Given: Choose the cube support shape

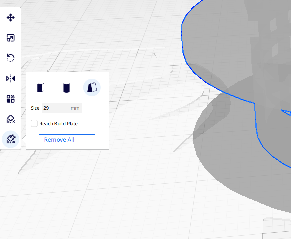Looking at the screenshot, I should (x=41, y=87).
